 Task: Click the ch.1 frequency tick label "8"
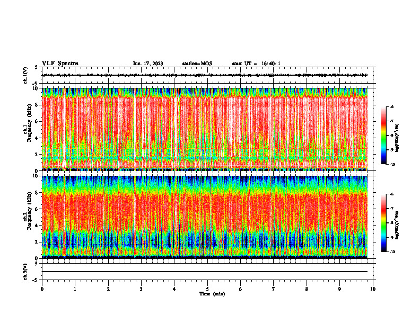(37, 105)
